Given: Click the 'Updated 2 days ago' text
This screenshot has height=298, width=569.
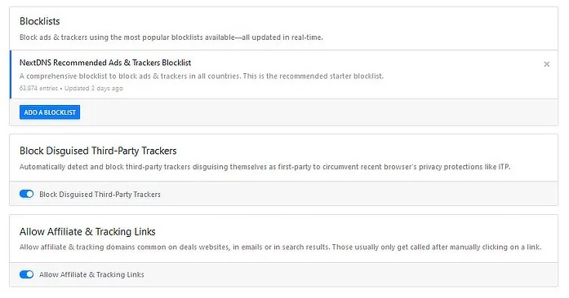Looking at the screenshot, I should [94, 89].
